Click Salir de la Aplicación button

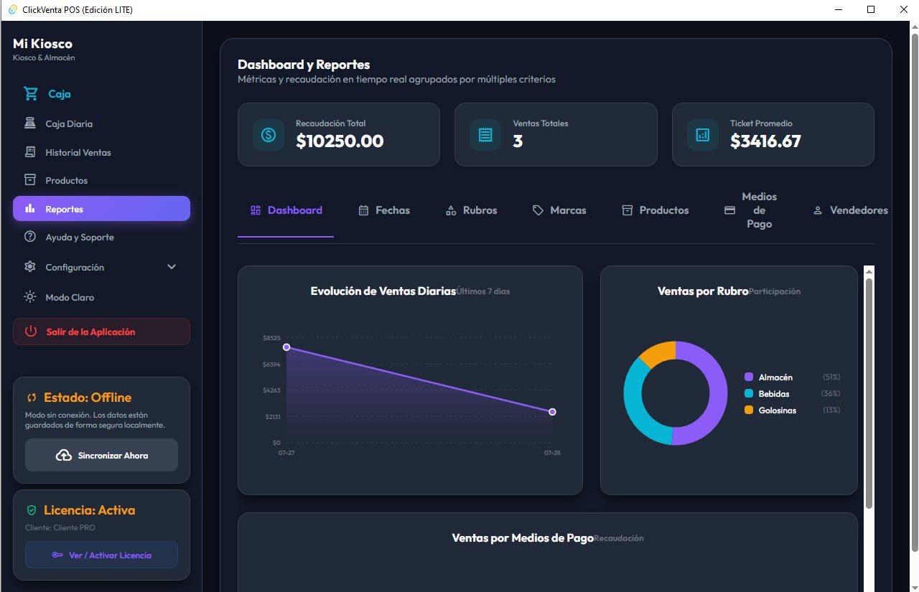point(101,332)
